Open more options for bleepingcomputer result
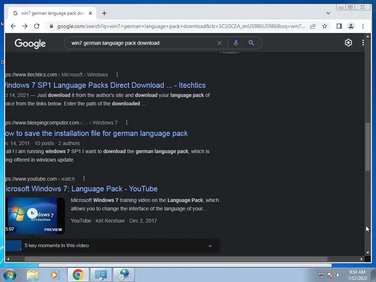Image resolution: width=376 pixels, height=282 pixels. pyautogui.click(x=127, y=123)
